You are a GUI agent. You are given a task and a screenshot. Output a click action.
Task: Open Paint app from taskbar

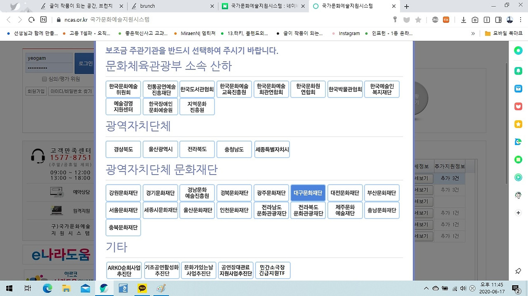pyautogui.click(x=161, y=289)
